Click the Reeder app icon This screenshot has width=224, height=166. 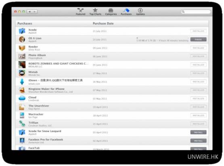pyautogui.click(x=22, y=48)
